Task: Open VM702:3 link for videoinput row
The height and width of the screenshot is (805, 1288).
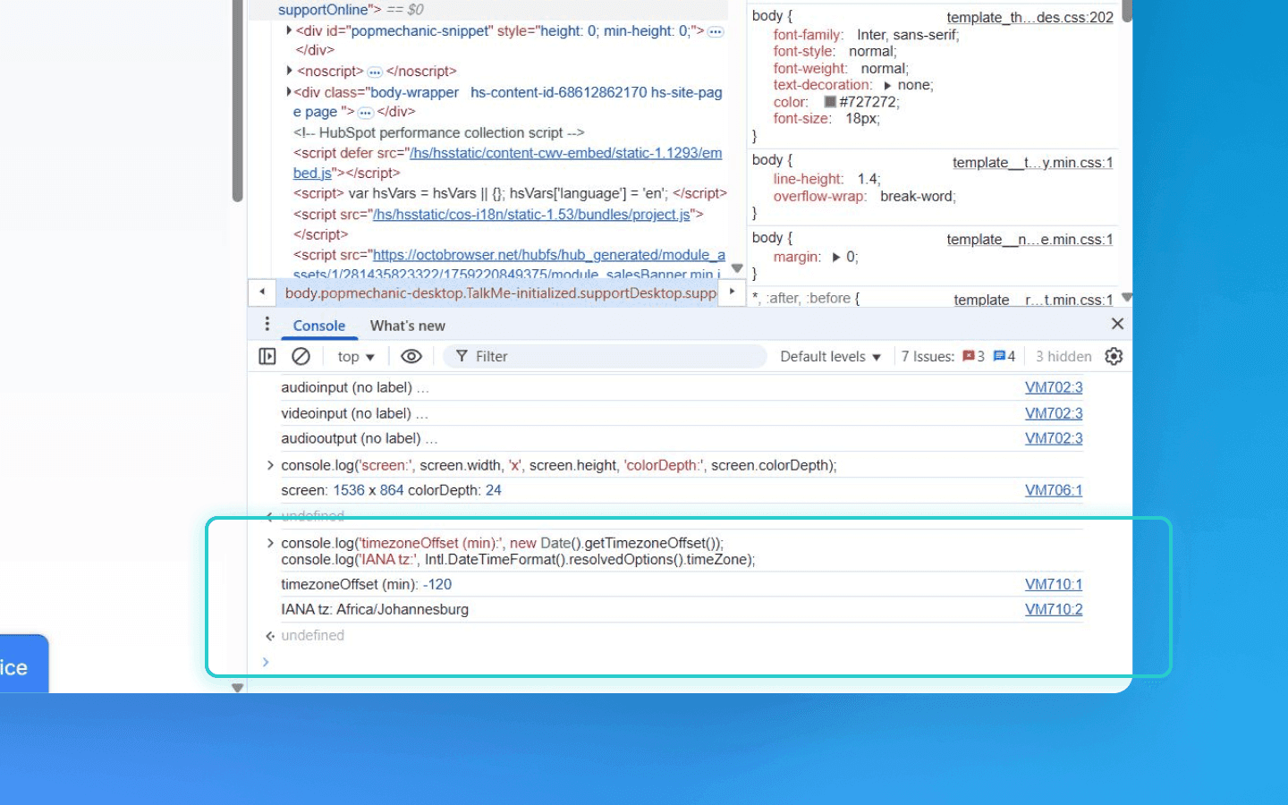Action: (1054, 413)
